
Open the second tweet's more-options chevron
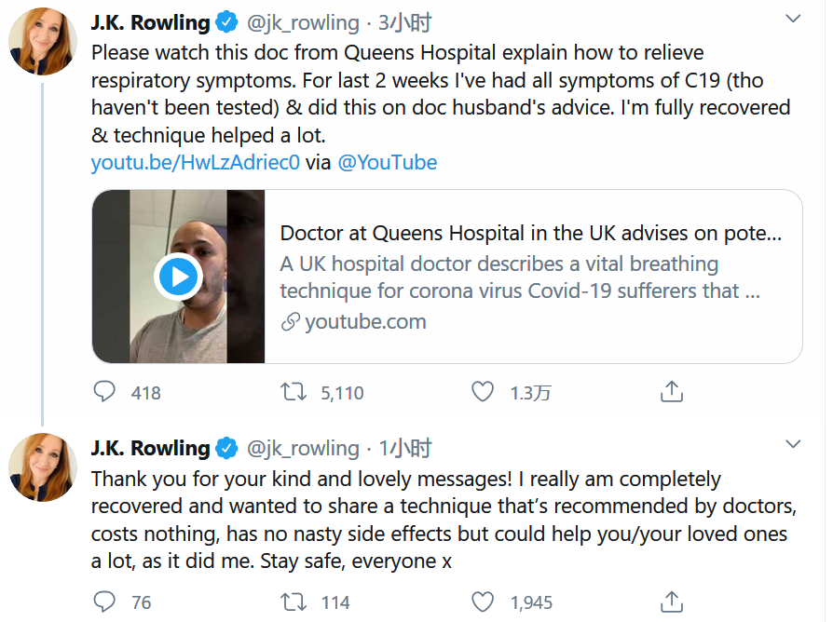point(792,444)
